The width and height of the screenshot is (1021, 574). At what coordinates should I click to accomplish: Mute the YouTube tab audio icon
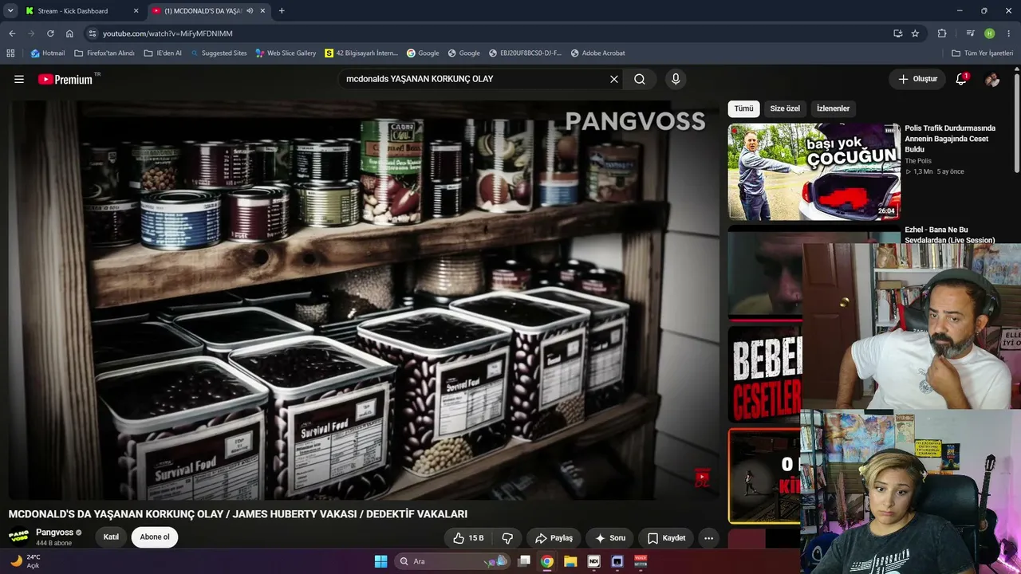click(x=250, y=11)
